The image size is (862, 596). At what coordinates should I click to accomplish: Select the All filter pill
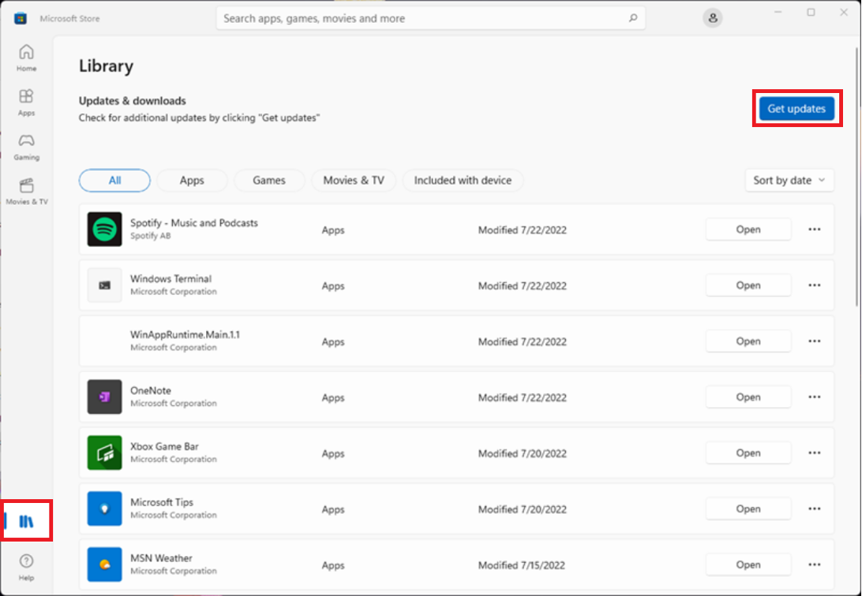coord(114,181)
